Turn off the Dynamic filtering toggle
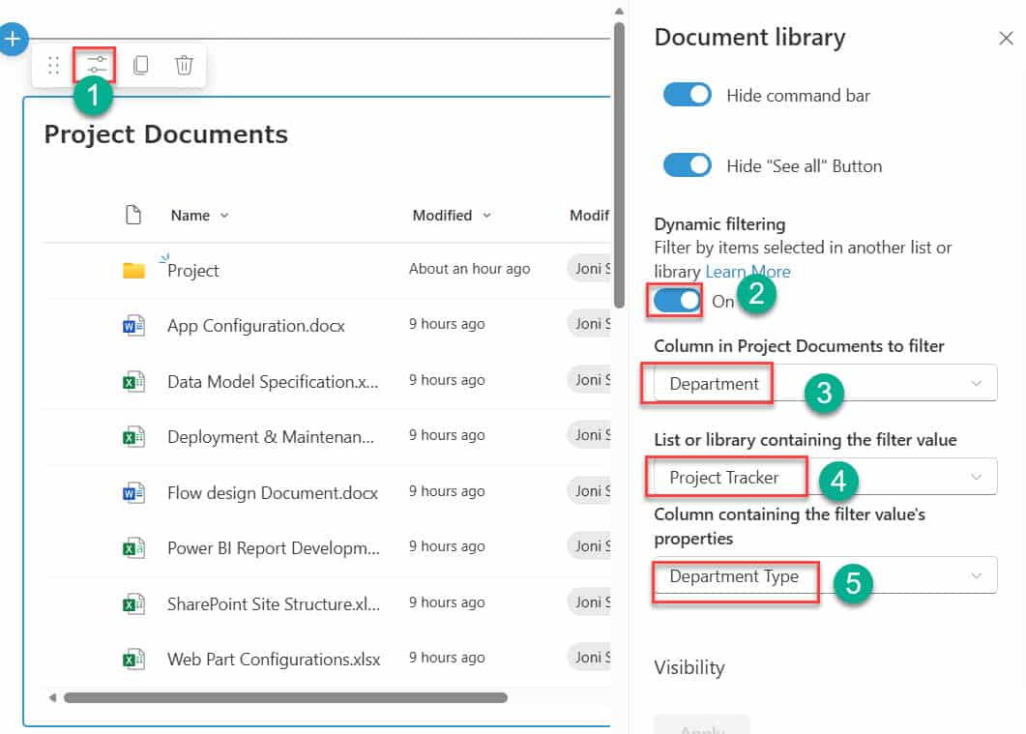 pos(674,302)
